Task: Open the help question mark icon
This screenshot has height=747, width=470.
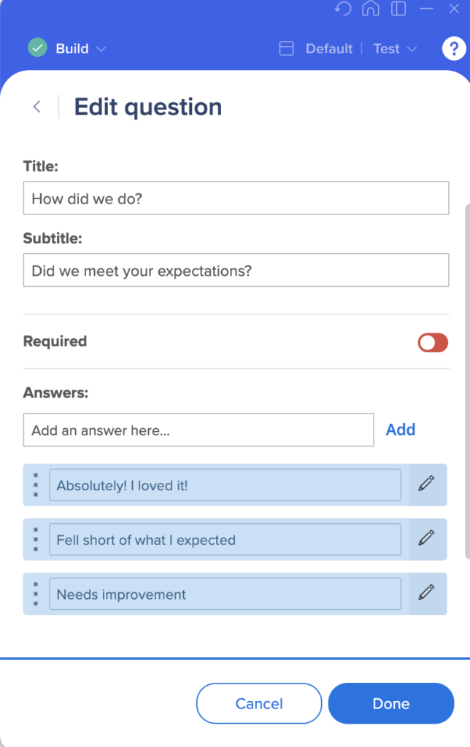Action: [x=453, y=49]
